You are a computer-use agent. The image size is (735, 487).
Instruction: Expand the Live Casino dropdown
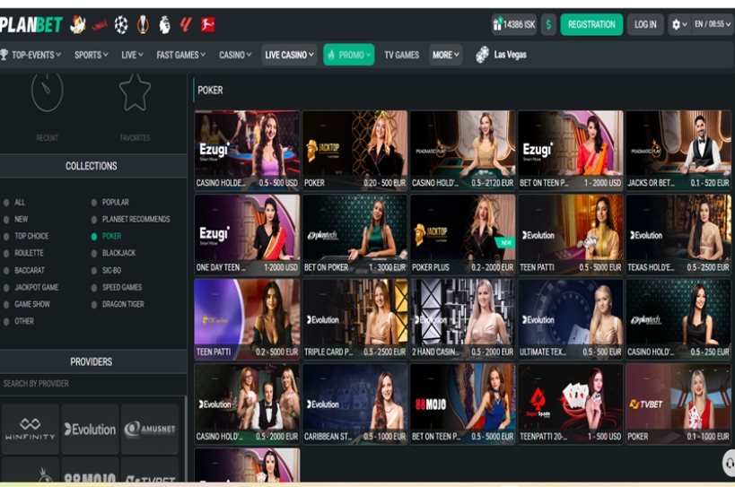(289, 55)
